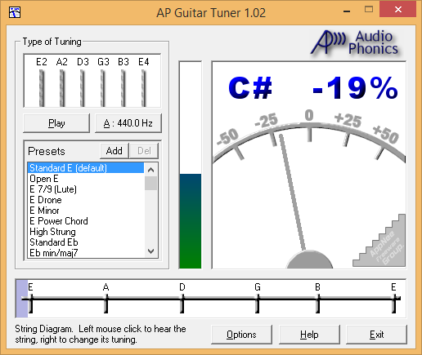Select the E Minor preset
Image resolution: width=422 pixels, height=355 pixels.
click(x=86, y=211)
